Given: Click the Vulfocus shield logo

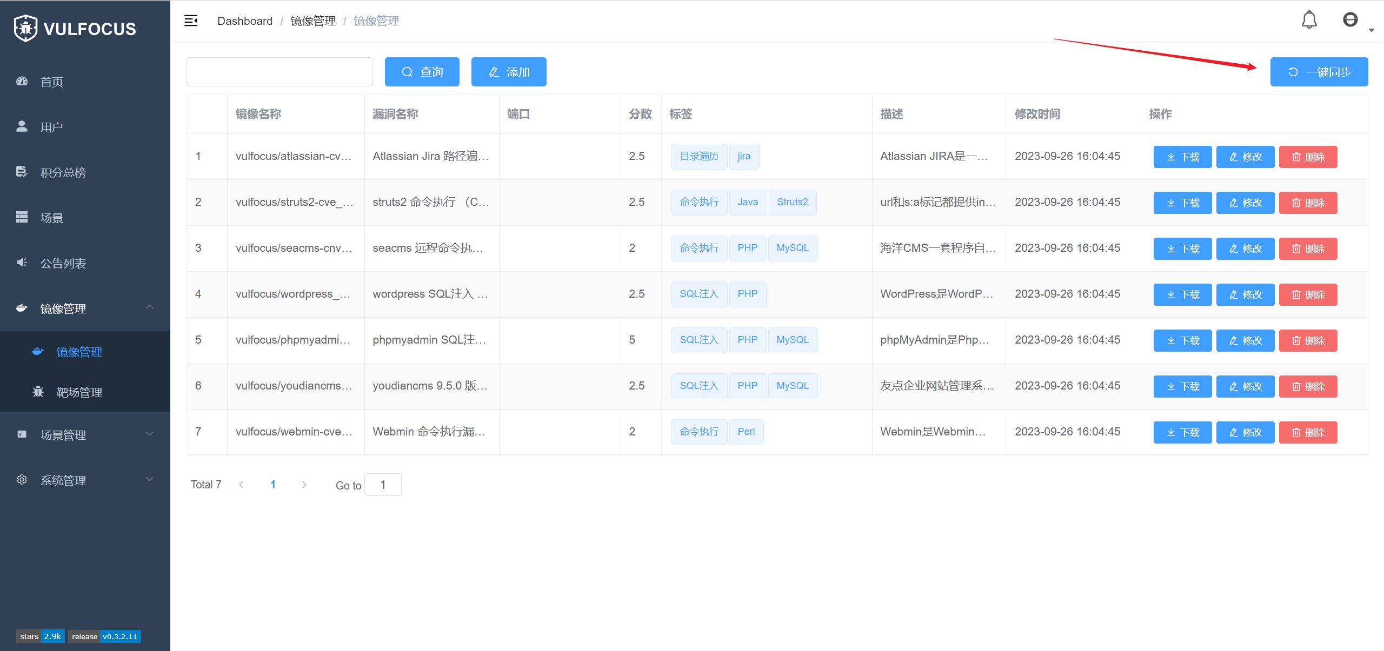Looking at the screenshot, I should (x=25, y=28).
